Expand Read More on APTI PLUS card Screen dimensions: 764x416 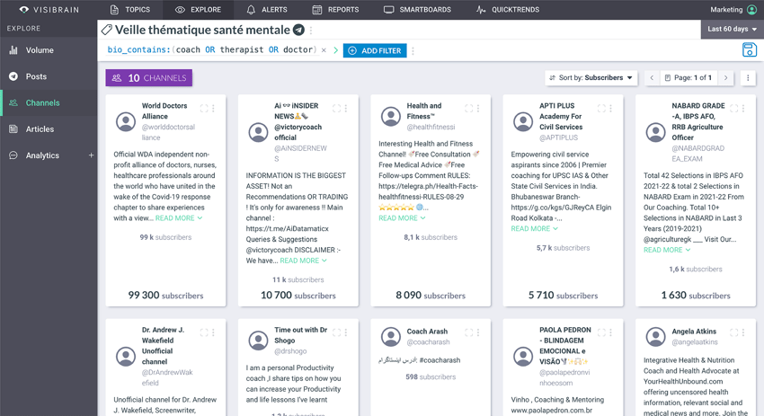[535, 229]
